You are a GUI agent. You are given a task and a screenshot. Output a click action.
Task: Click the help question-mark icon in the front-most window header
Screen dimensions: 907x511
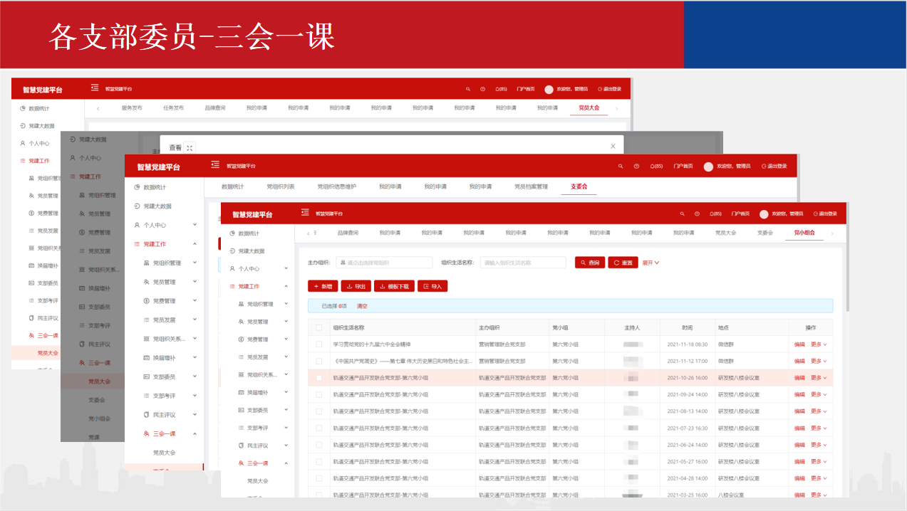coord(697,214)
